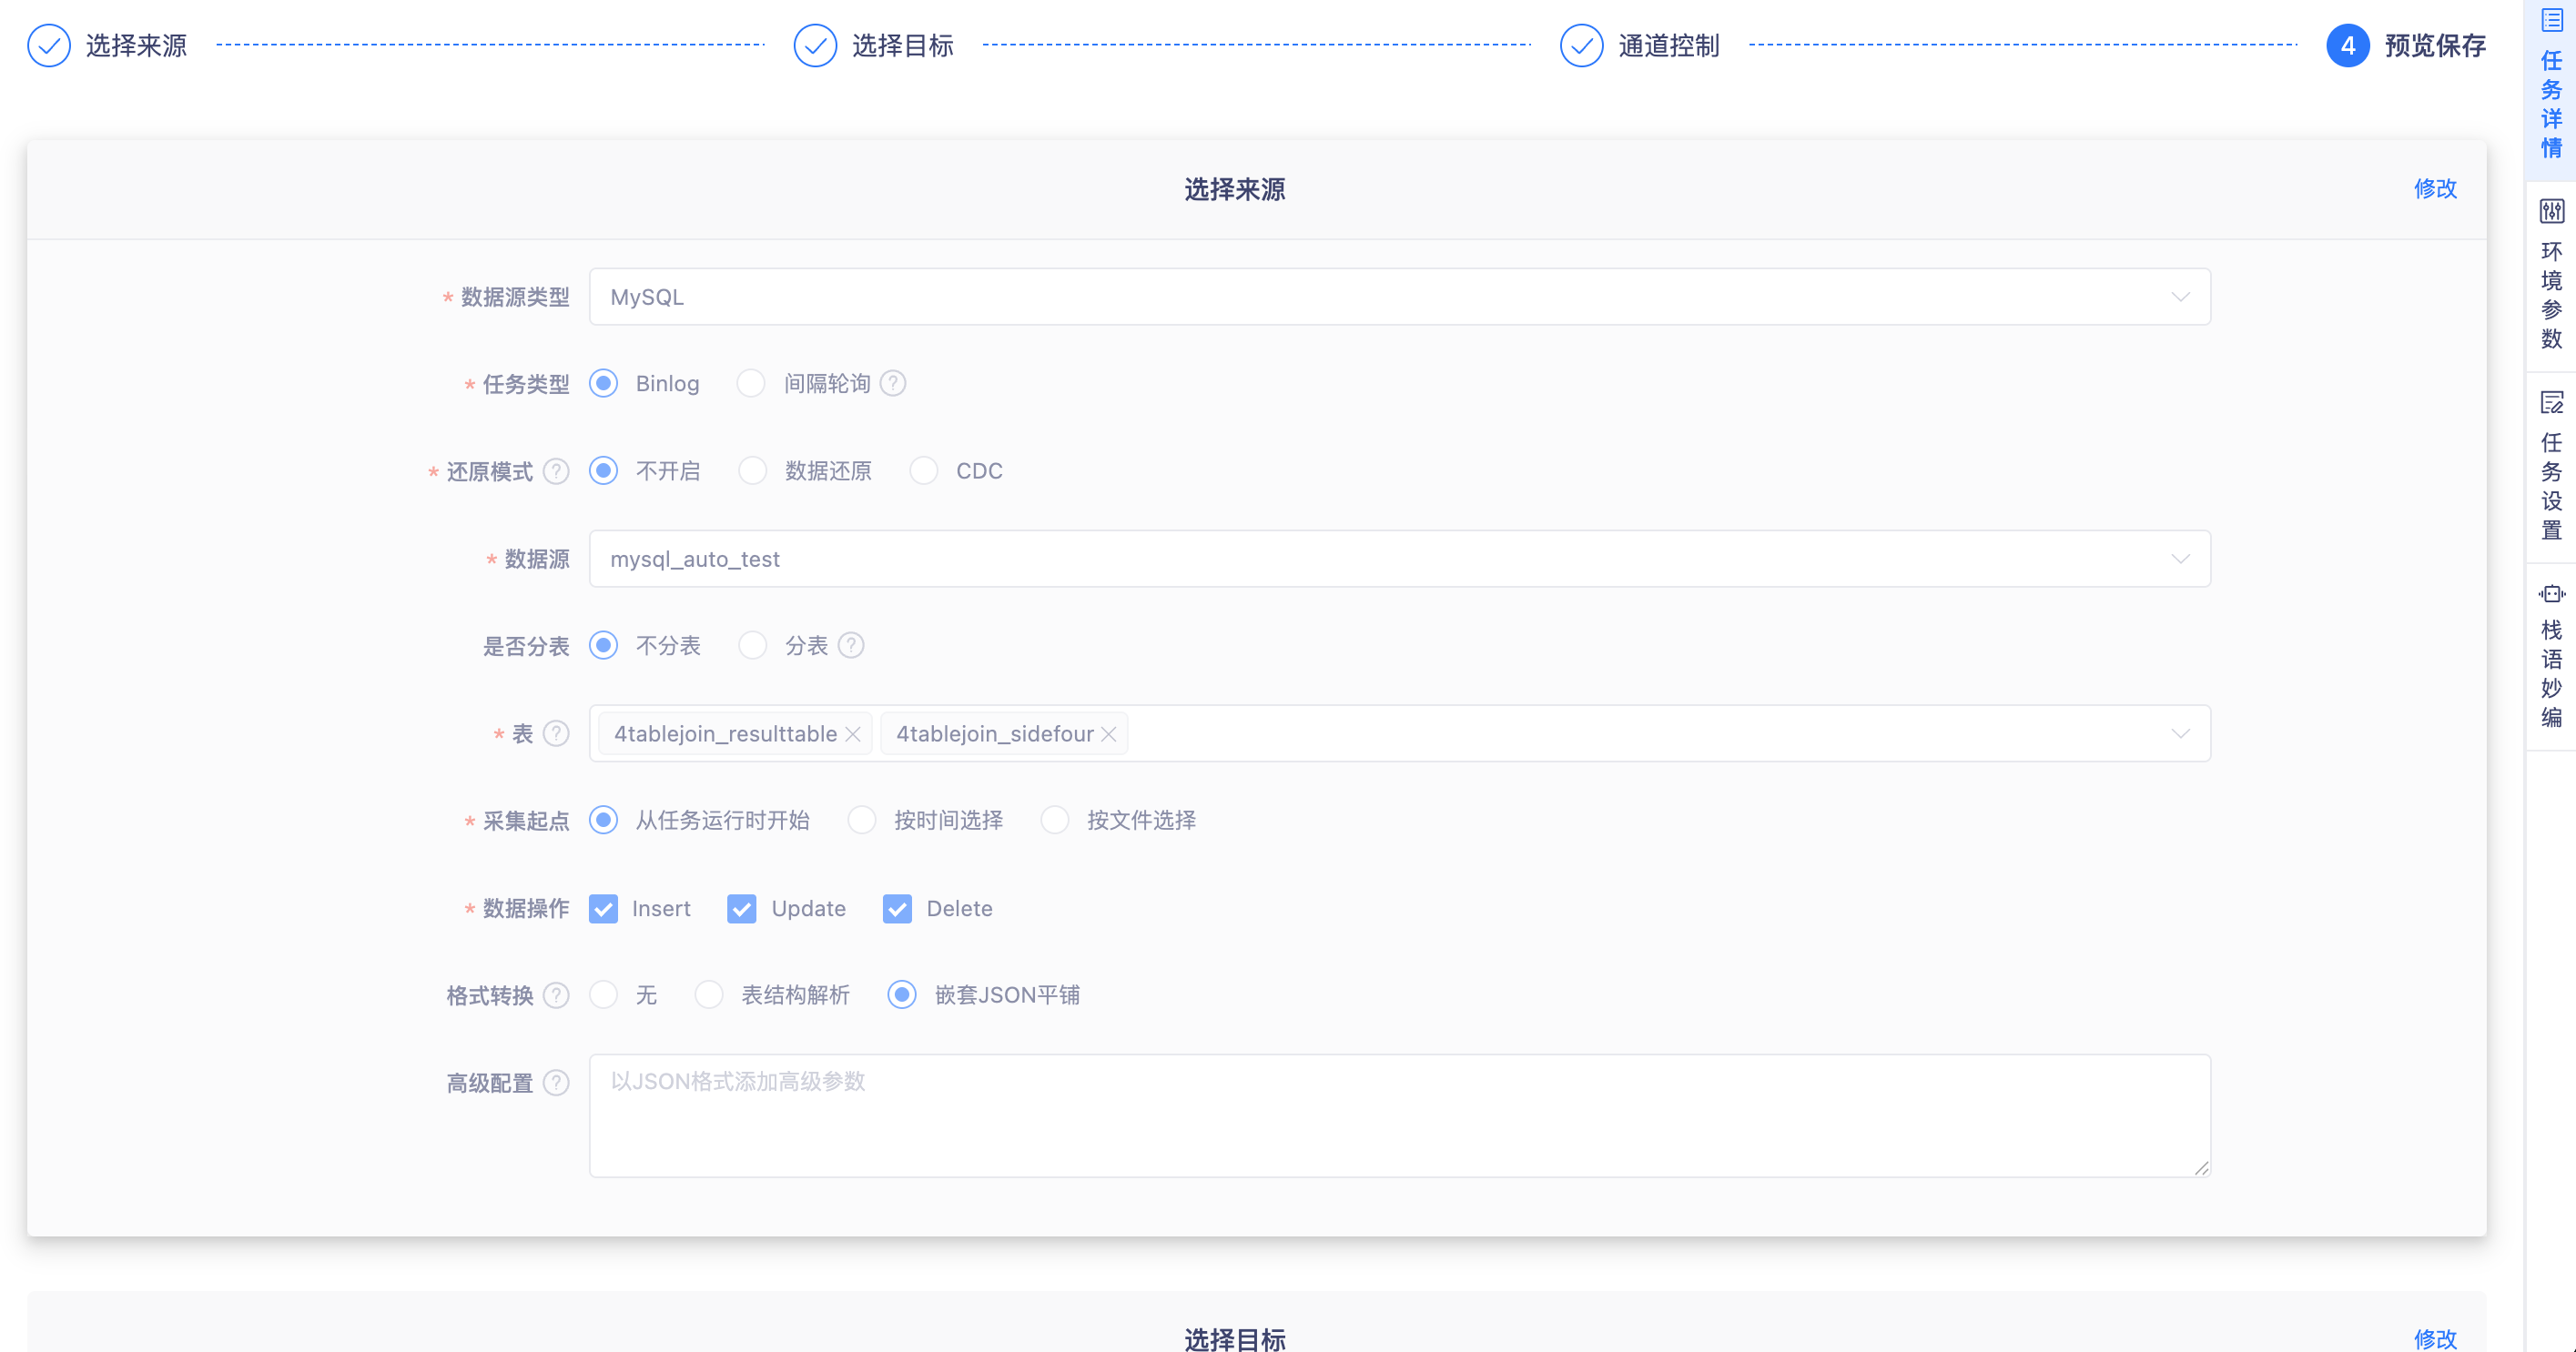Open the 栈语妙编 sidebar icon

pyautogui.click(x=2552, y=593)
